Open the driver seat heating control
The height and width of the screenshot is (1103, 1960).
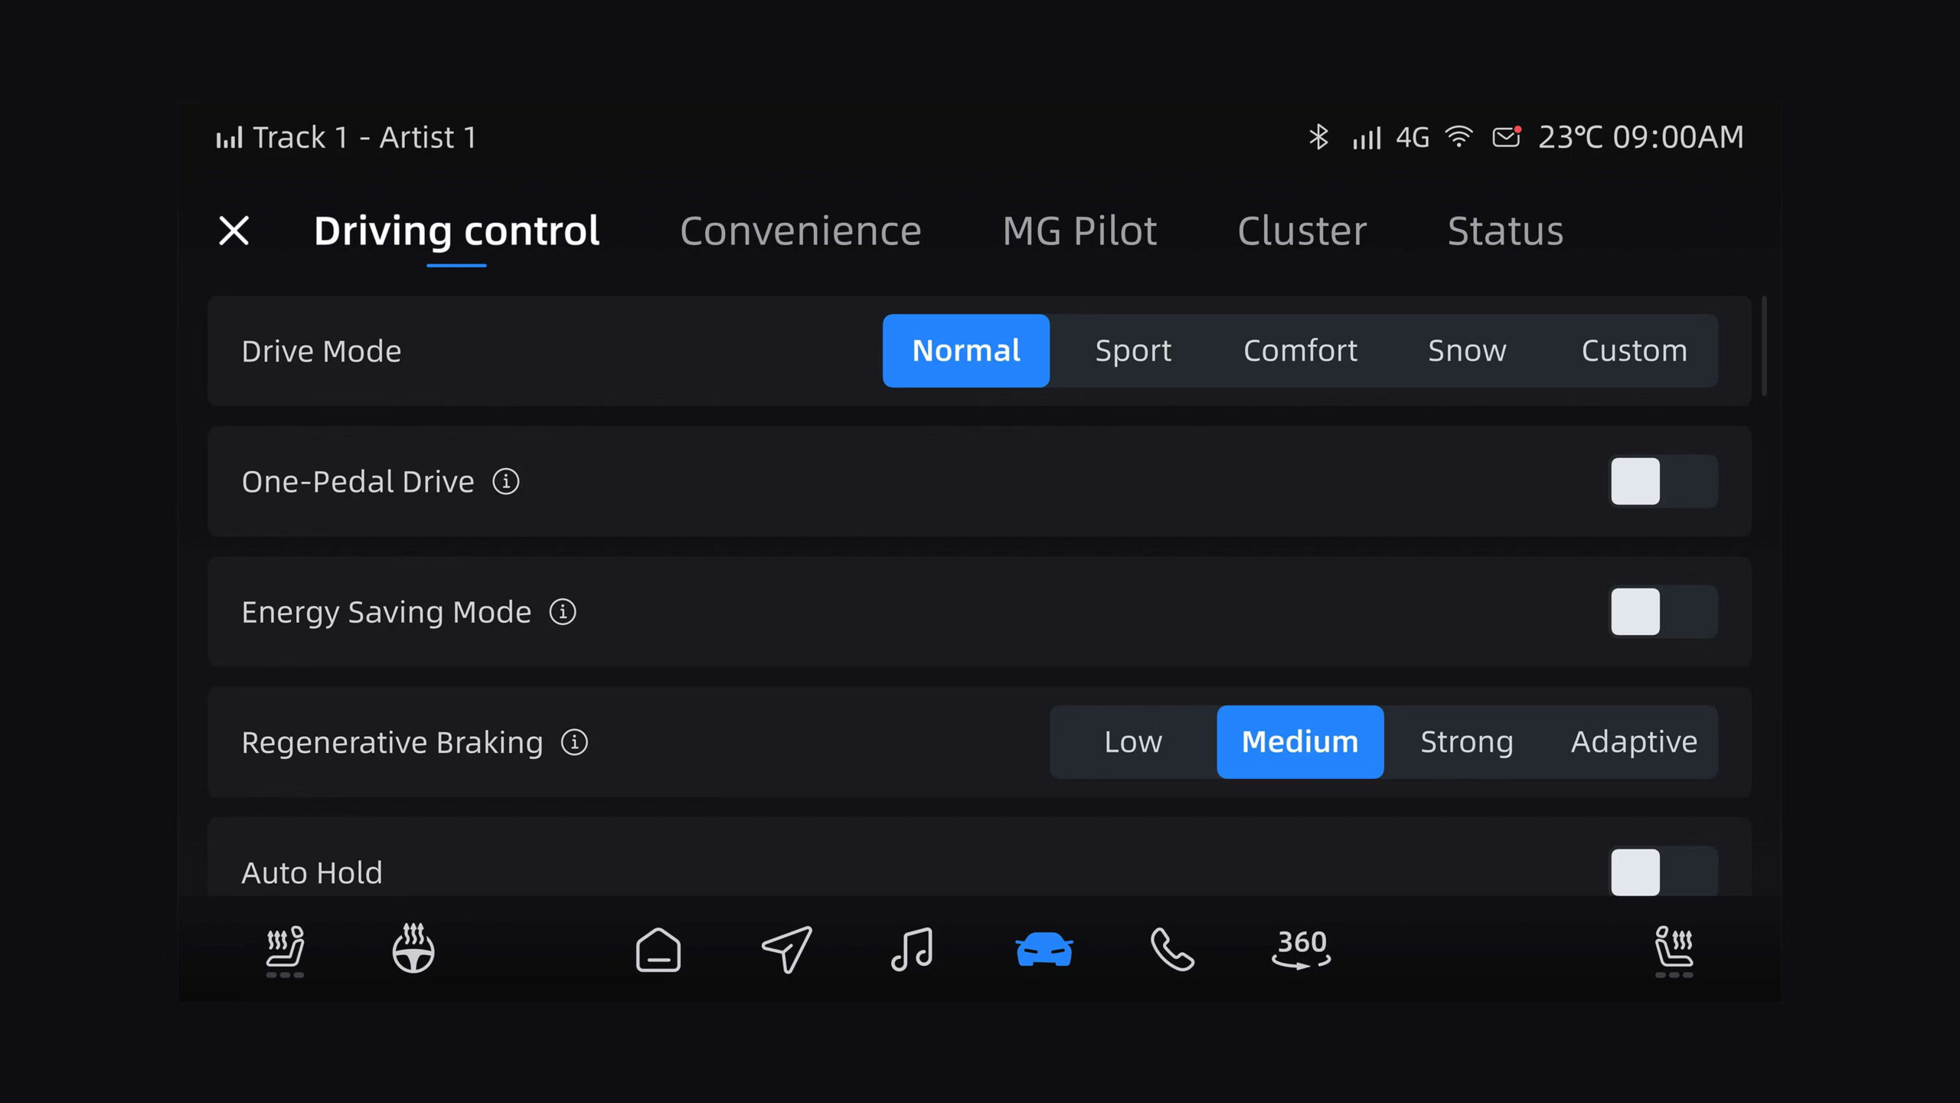(x=285, y=951)
